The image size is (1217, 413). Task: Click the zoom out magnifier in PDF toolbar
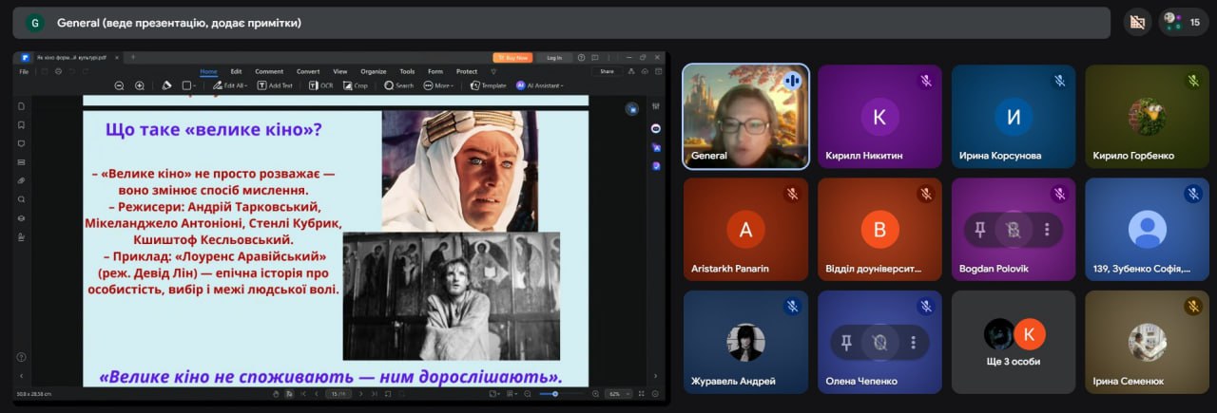pyautogui.click(x=120, y=85)
